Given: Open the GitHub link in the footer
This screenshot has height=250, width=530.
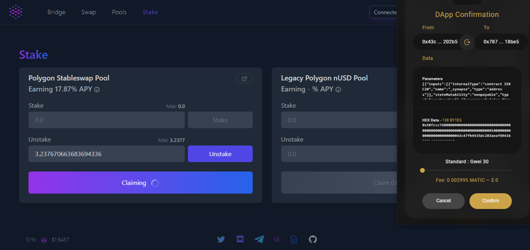Looking at the screenshot, I should pyautogui.click(x=313, y=239).
